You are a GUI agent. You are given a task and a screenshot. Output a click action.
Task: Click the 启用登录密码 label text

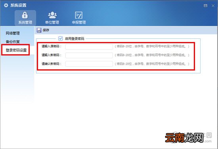pos(75,39)
